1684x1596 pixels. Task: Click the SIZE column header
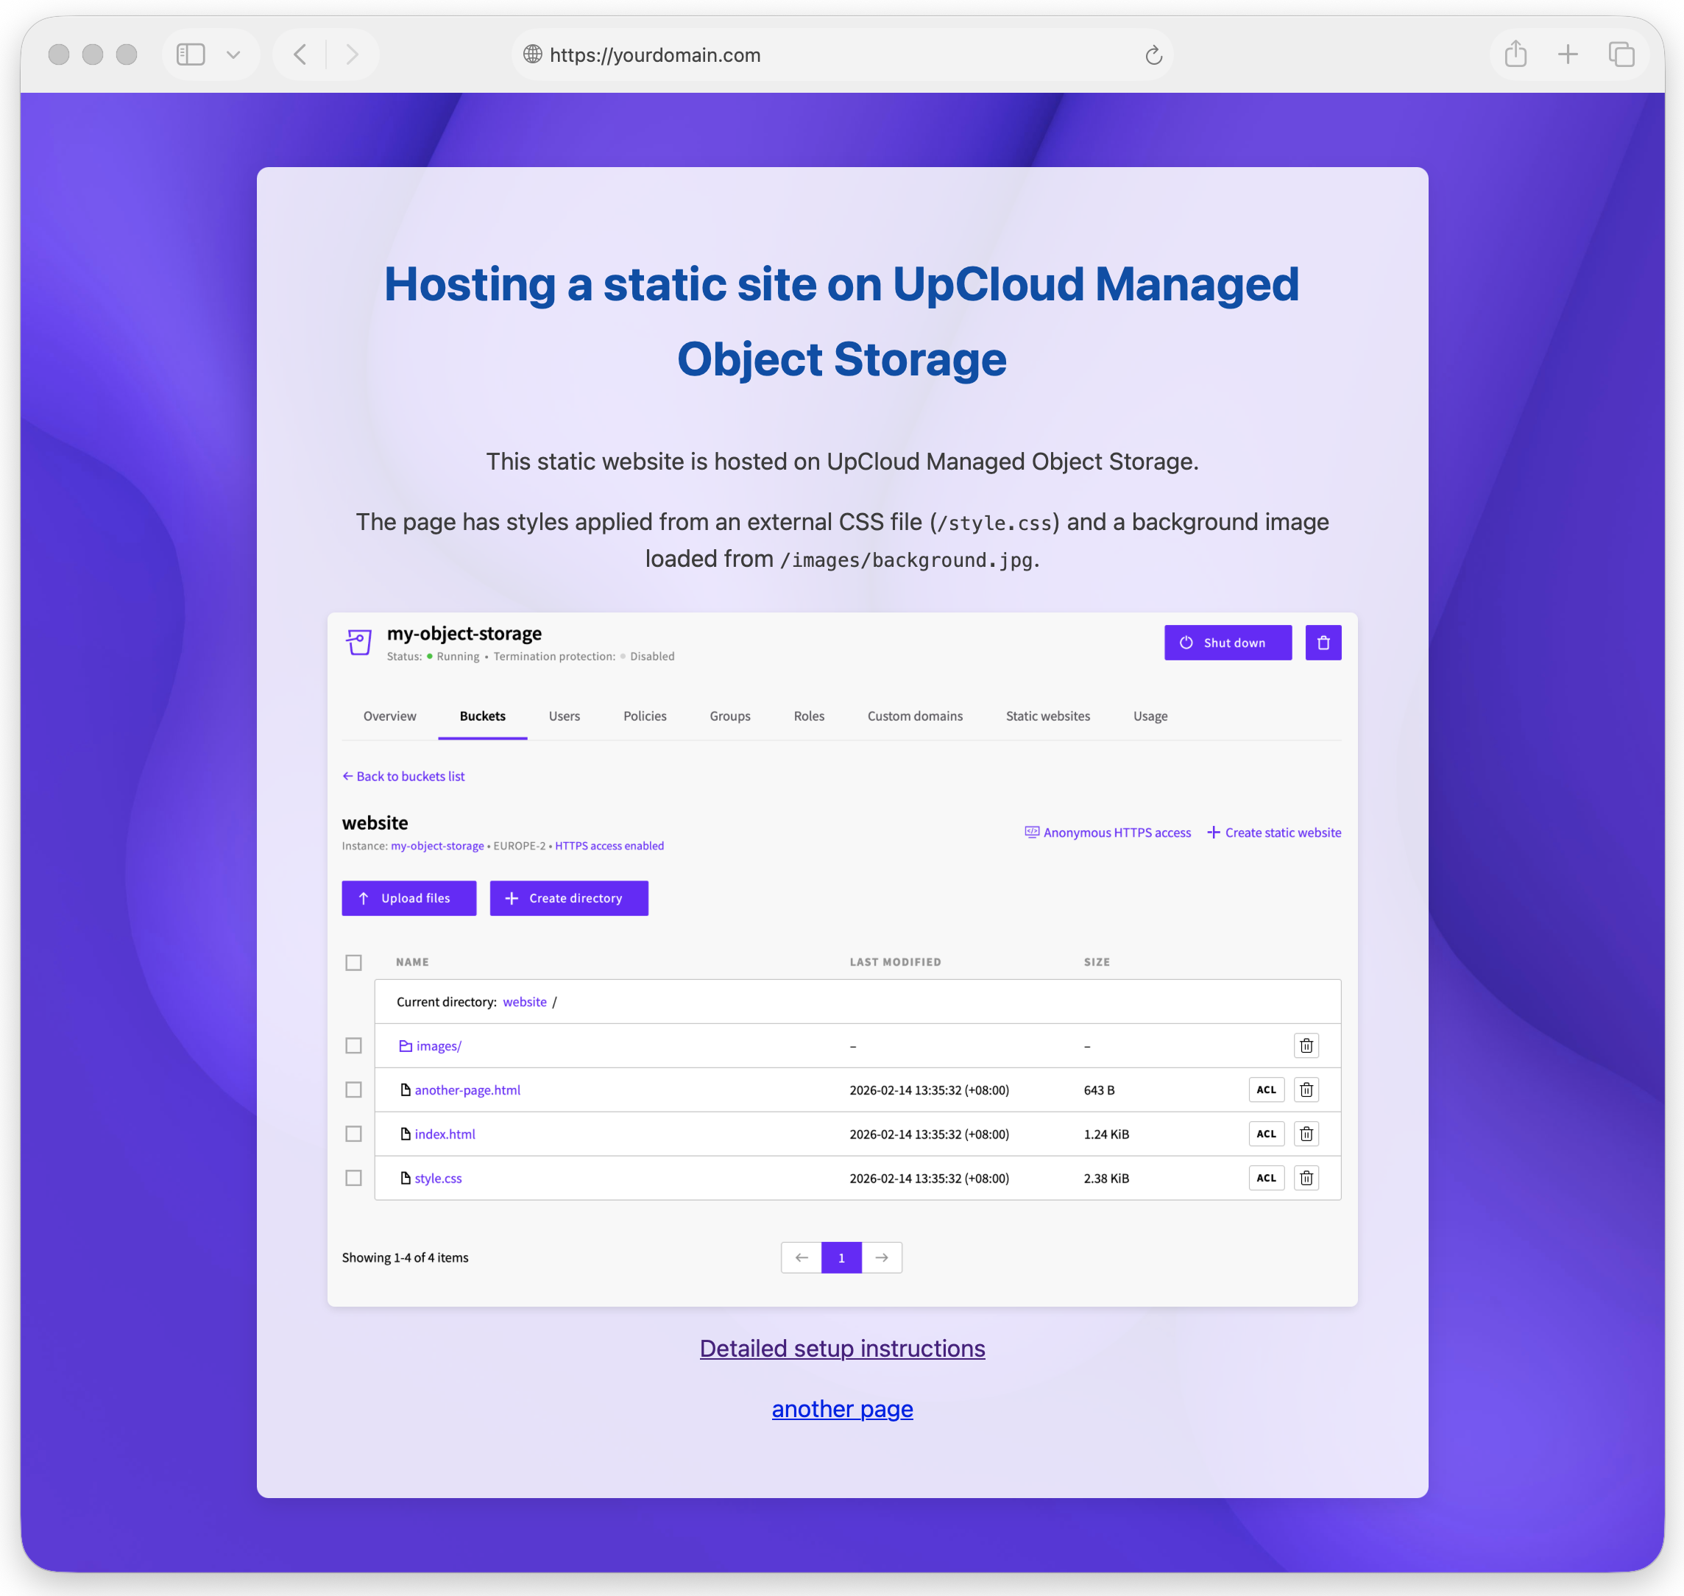pos(1097,962)
